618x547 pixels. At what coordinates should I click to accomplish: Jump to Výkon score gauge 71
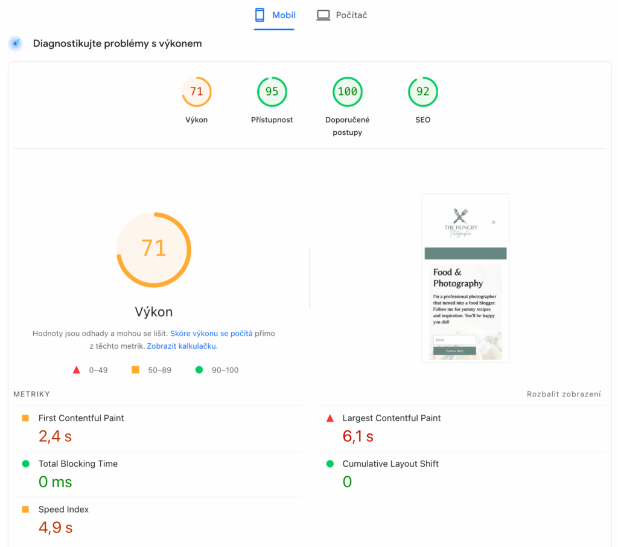pos(197,92)
